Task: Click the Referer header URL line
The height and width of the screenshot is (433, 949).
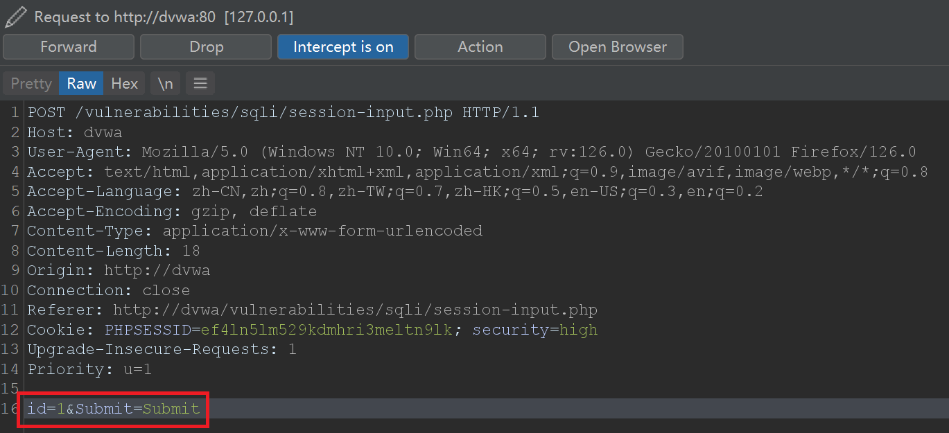Action: [312, 310]
